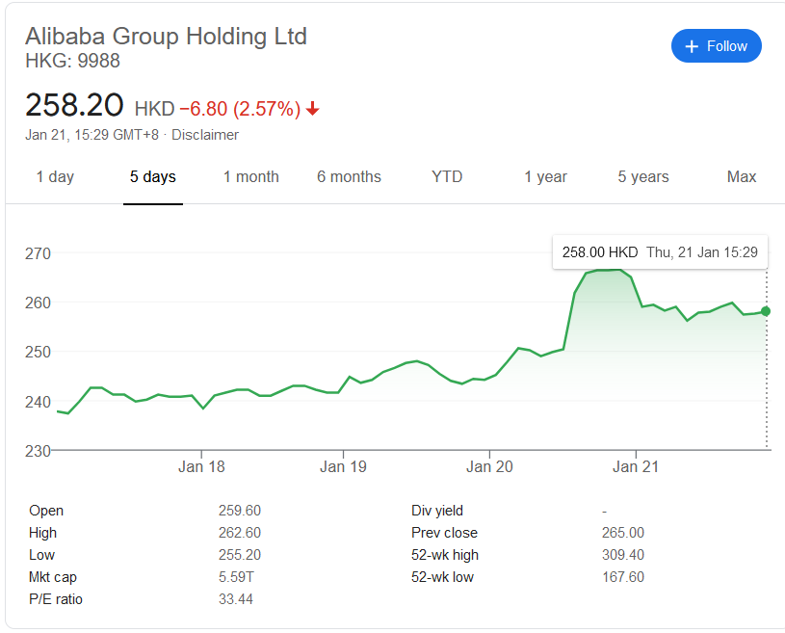The image size is (785, 633).
Task: Switch to 1 month range
Action: (x=250, y=176)
